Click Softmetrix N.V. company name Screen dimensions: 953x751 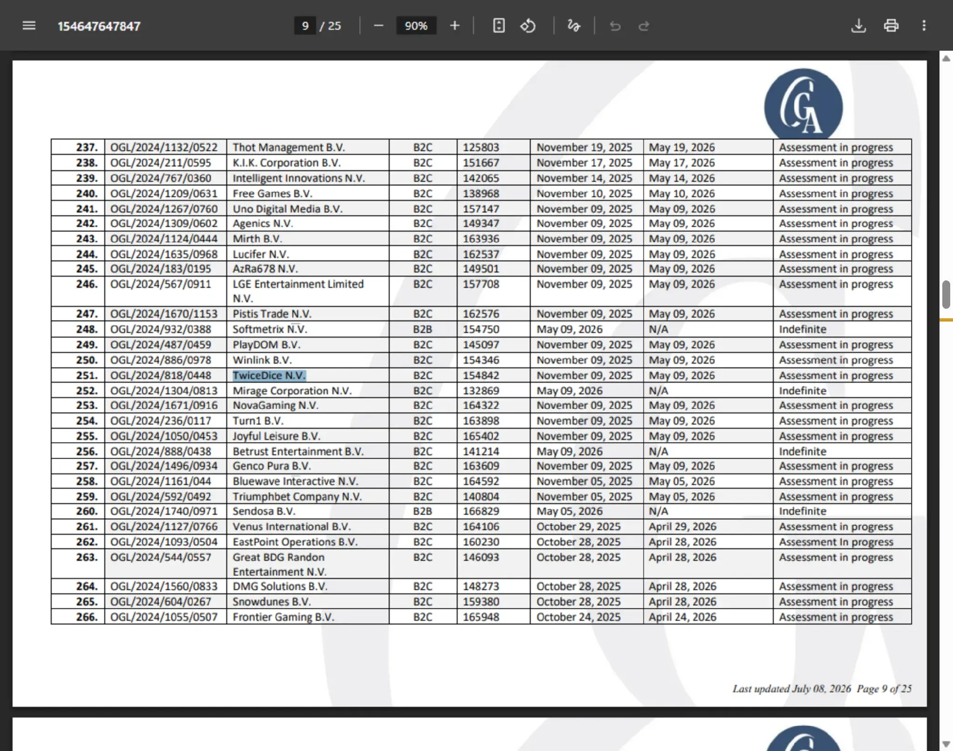click(270, 329)
